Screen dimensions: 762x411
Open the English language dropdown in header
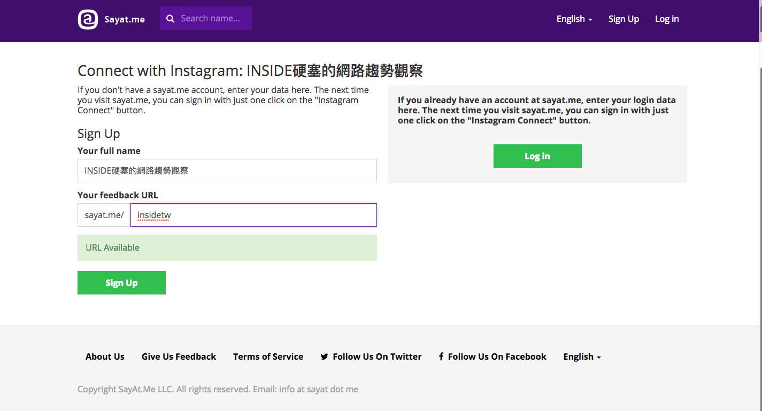[574, 19]
